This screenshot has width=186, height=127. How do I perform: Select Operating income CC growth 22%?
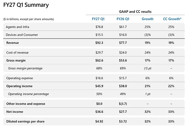(x=171, y=86)
